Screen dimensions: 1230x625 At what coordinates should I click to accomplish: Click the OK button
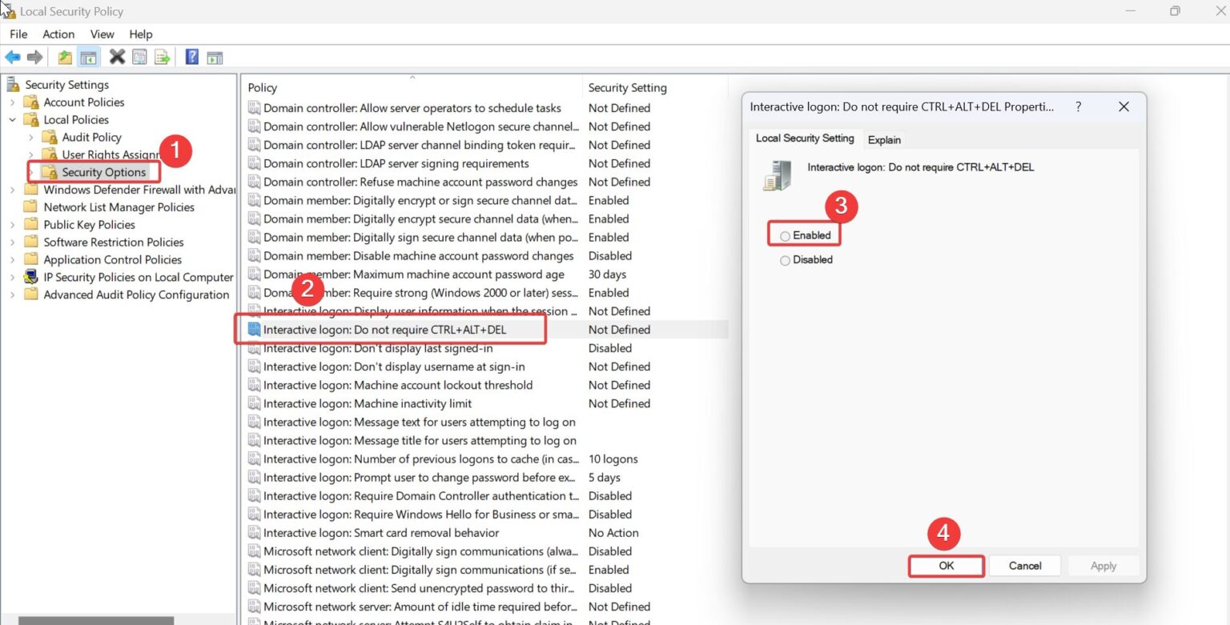pyautogui.click(x=946, y=566)
